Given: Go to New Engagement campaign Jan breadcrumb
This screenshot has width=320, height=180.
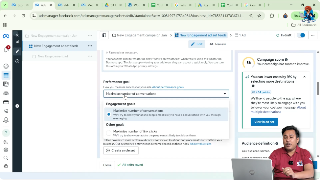Looking at the screenshot, I should (x=139, y=35).
